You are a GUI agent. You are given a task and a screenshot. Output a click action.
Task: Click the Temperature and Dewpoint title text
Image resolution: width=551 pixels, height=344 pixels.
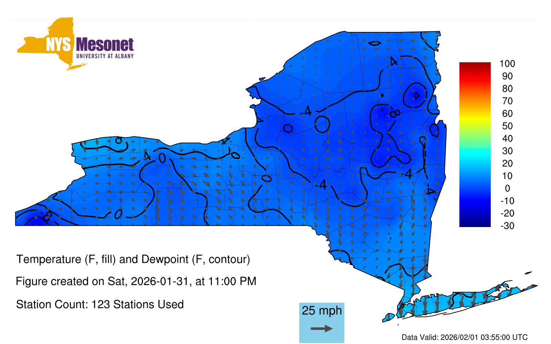point(133,259)
